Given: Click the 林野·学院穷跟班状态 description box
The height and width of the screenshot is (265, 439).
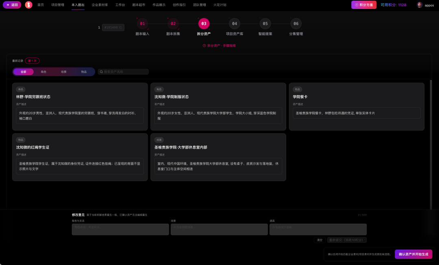Looking at the screenshot, I should [x=80, y=116].
